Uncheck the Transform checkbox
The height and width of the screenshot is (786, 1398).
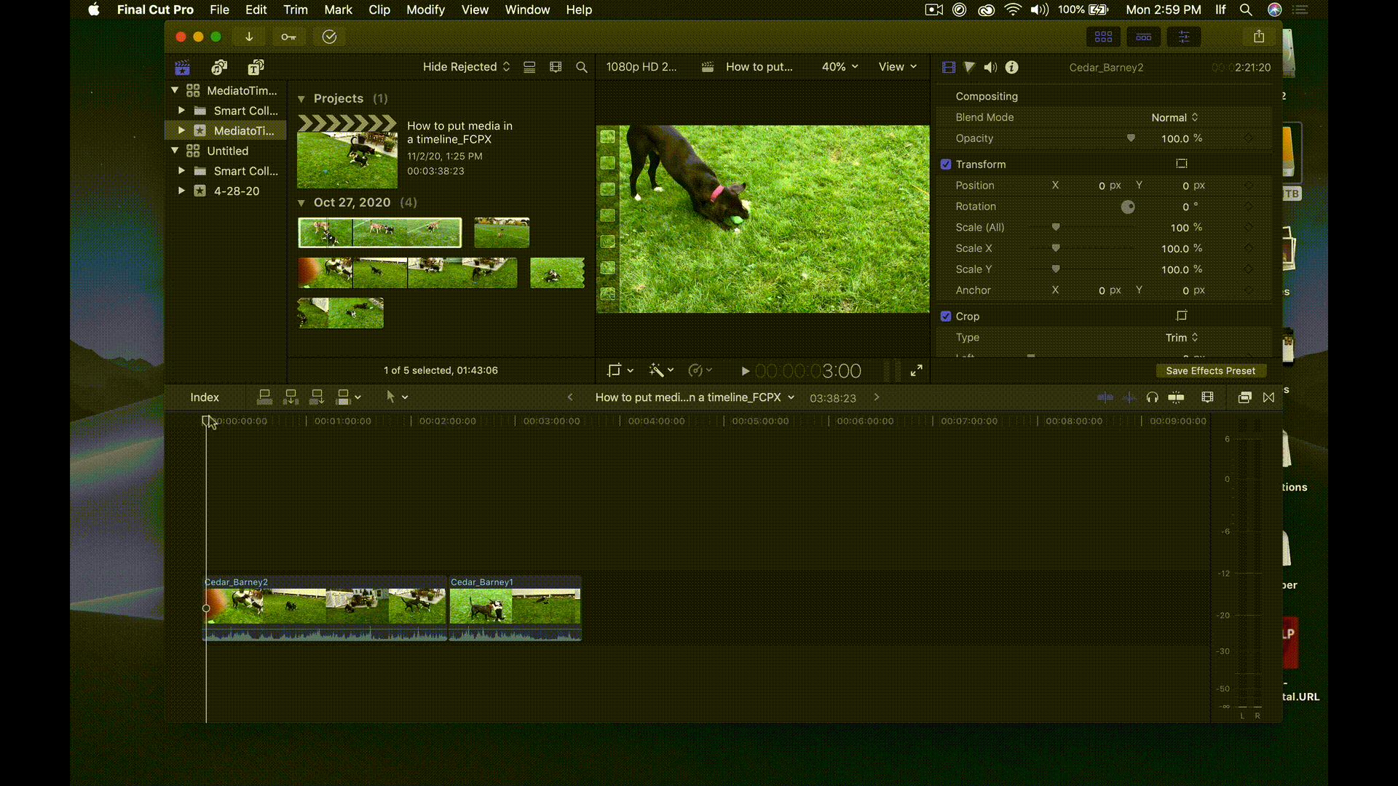click(x=946, y=164)
